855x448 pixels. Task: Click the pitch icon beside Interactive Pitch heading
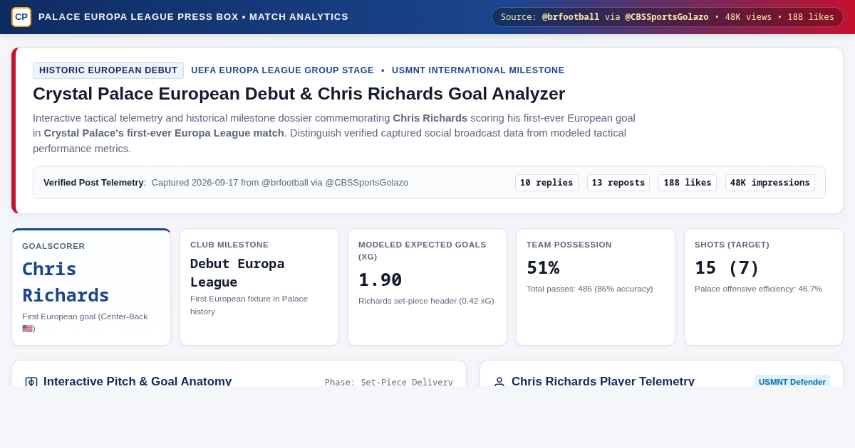click(31, 382)
